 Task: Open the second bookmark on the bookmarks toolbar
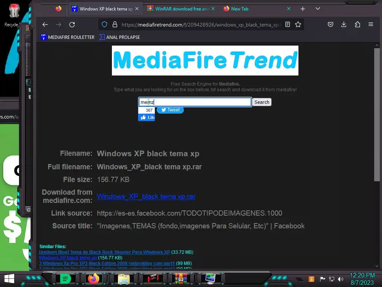click(x=119, y=37)
